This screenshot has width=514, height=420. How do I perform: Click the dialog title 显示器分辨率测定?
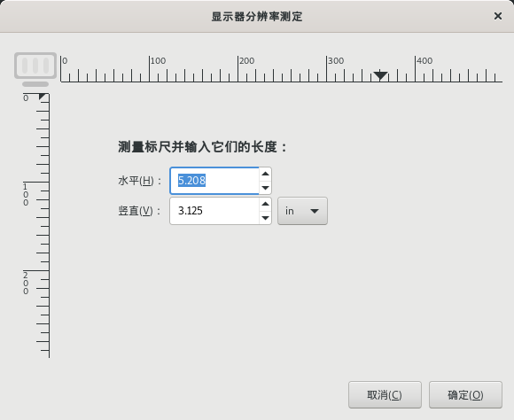pyautogui.click(x=257, y=17)
